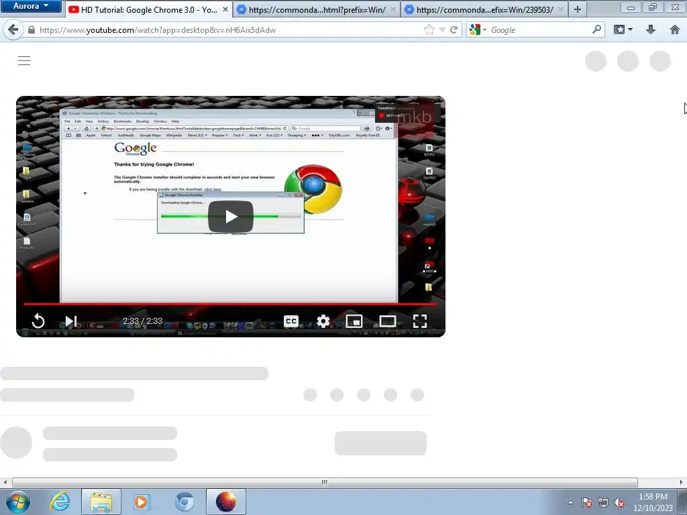The image size is (687, 515).
Task: Click the site security padlock icon
Action: click(31, 30)
